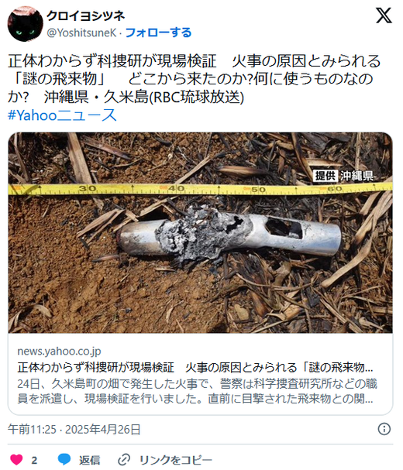Open the #Yahooニュース hashtag

point(62,115)
